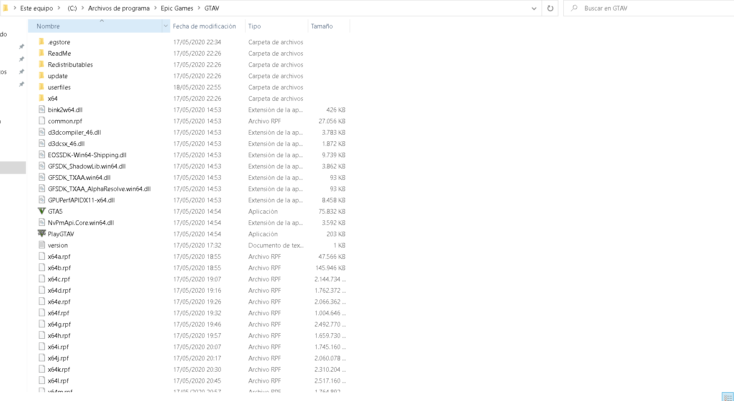Click the bink2w64.dll file icon
The image size is (734, 401).
pyautogui.click(x=42, y=110)
